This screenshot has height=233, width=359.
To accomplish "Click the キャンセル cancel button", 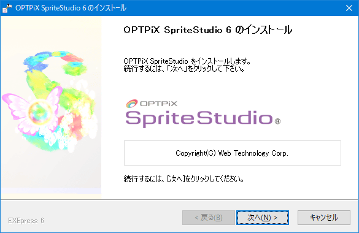I will (x=324, y=218).
